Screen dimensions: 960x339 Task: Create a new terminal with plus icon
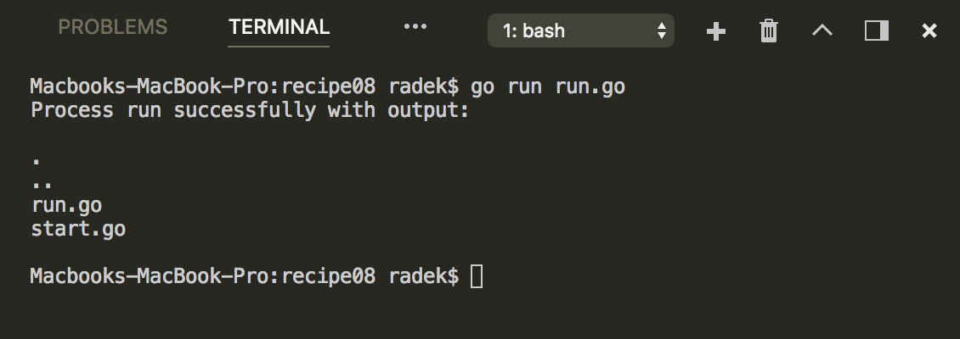coord(716,31)
